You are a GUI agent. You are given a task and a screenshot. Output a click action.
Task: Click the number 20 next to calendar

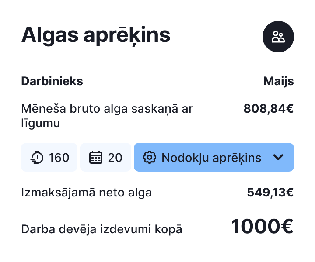(x=115, y=157)
